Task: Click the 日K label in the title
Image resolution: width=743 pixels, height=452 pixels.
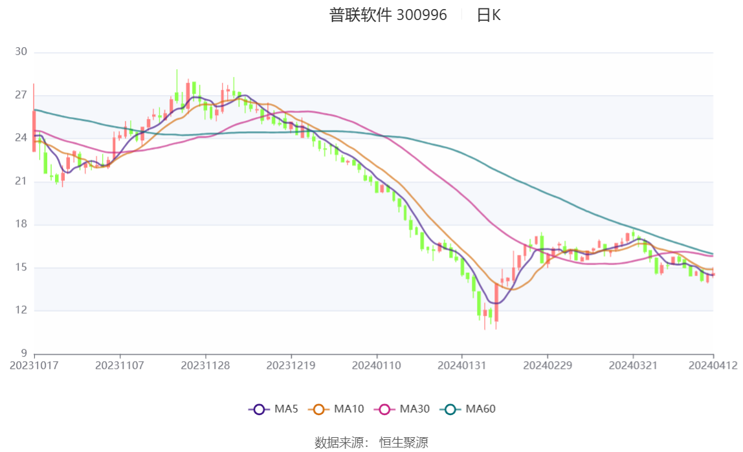Action: pyautogui.click(x=489, y=15)
